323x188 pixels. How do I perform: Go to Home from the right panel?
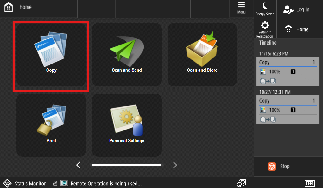tap(300, 29)
